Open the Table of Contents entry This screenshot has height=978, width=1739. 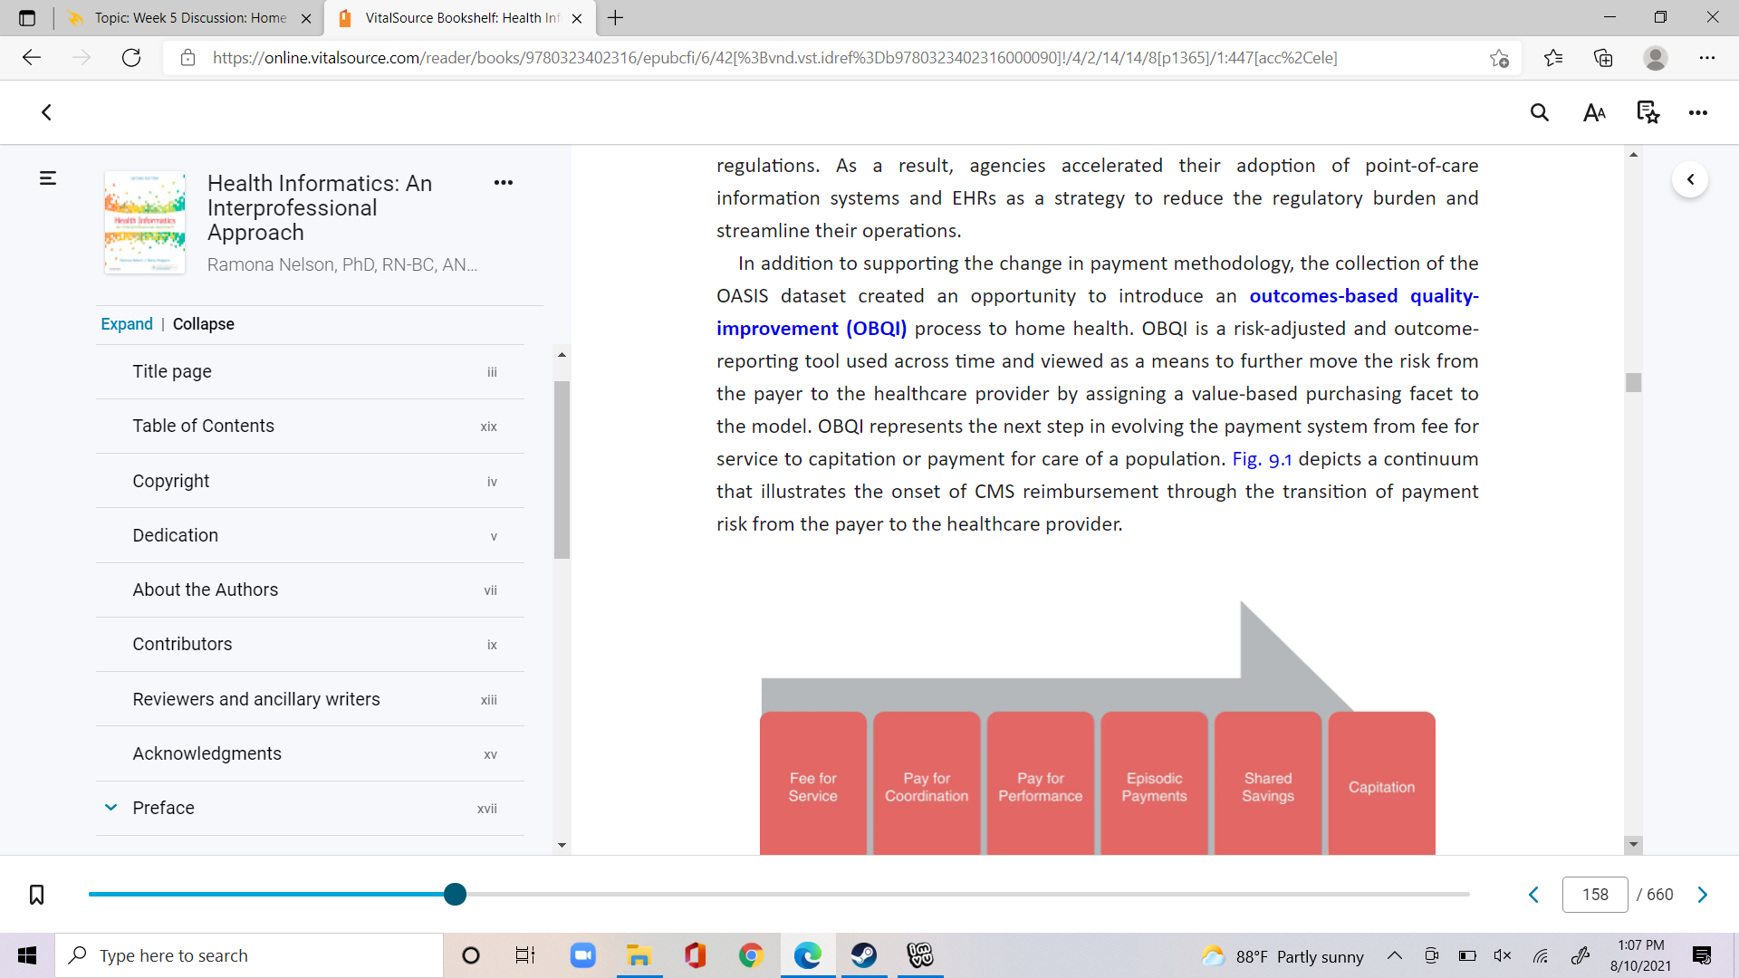310,426
